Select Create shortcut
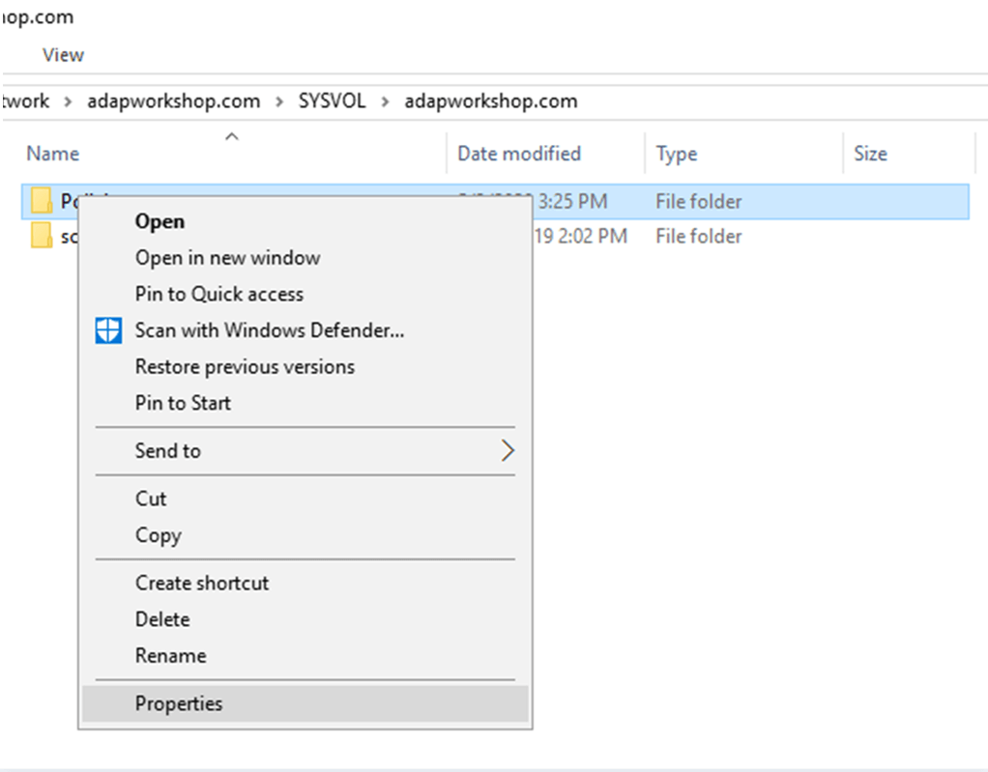 pos(202,583)
